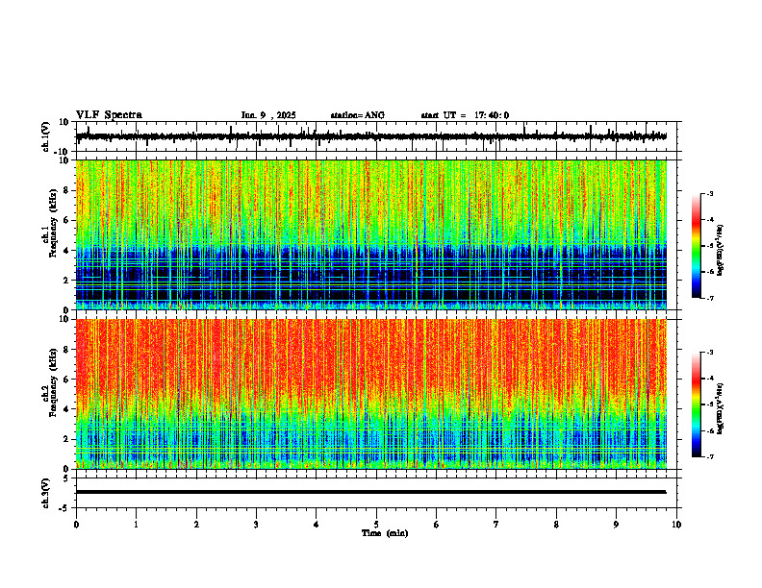The width and height of the screenshot is (762, 588).
Task: Click the "-7" label on the ch.2 color scale
Action: pyautogui.click(x=709, y=456)
